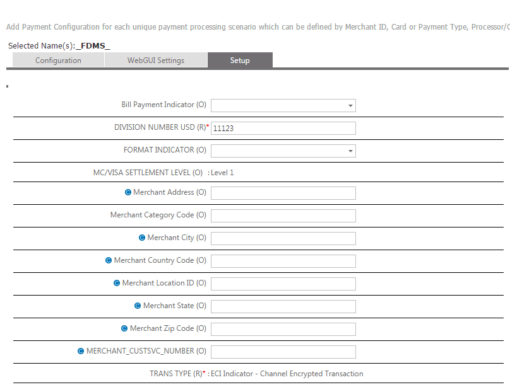Click the DIVISION NUMBER USD input field
Viewport: 510px width, 392px height.
point(283,128)
